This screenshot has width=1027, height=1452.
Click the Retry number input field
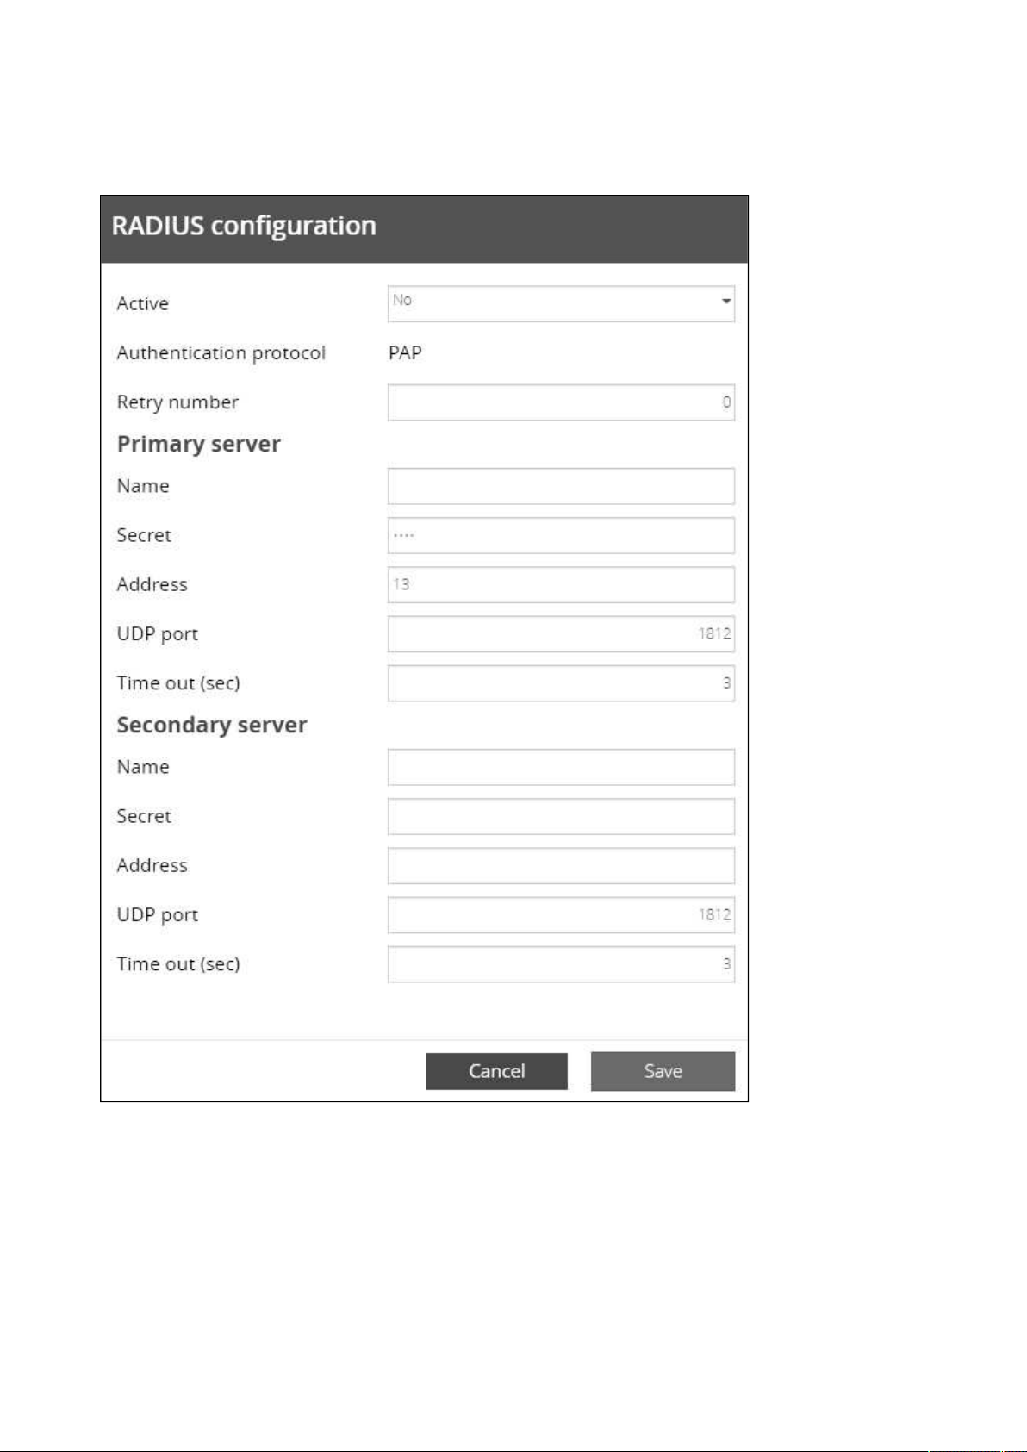(561, 402)
